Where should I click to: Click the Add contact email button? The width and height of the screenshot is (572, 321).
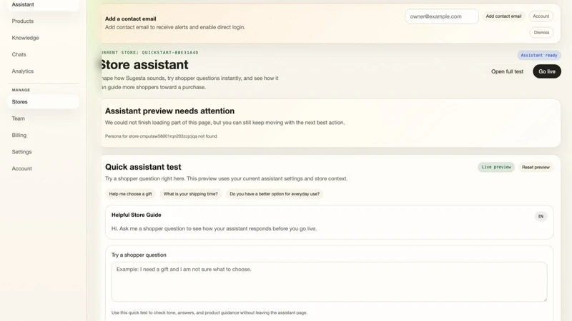[503, 16]
